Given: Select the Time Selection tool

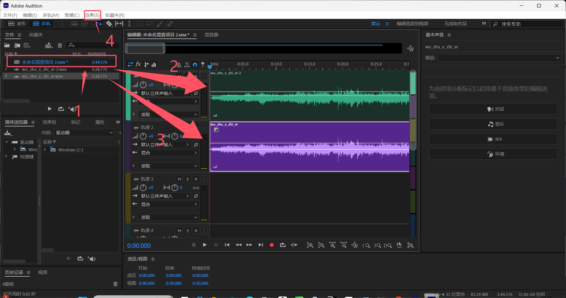Looking at the screenshot, I should click(129, 24).
